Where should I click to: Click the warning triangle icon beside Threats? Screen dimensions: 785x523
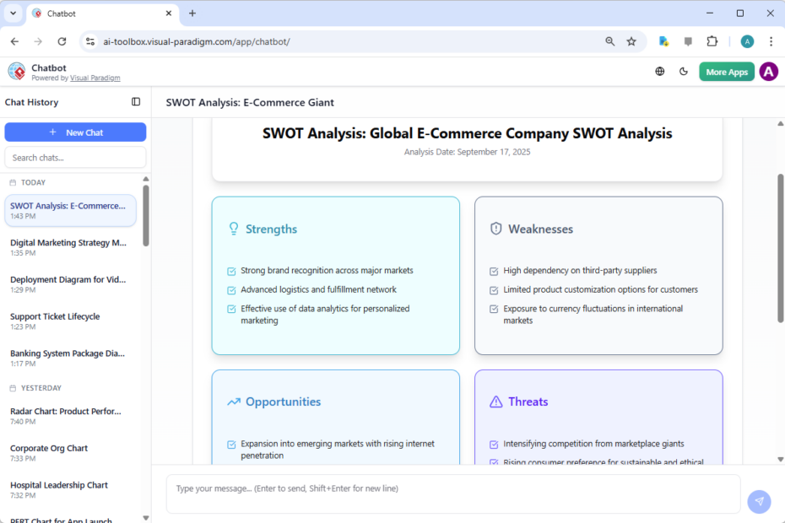[x=495, y=402]
